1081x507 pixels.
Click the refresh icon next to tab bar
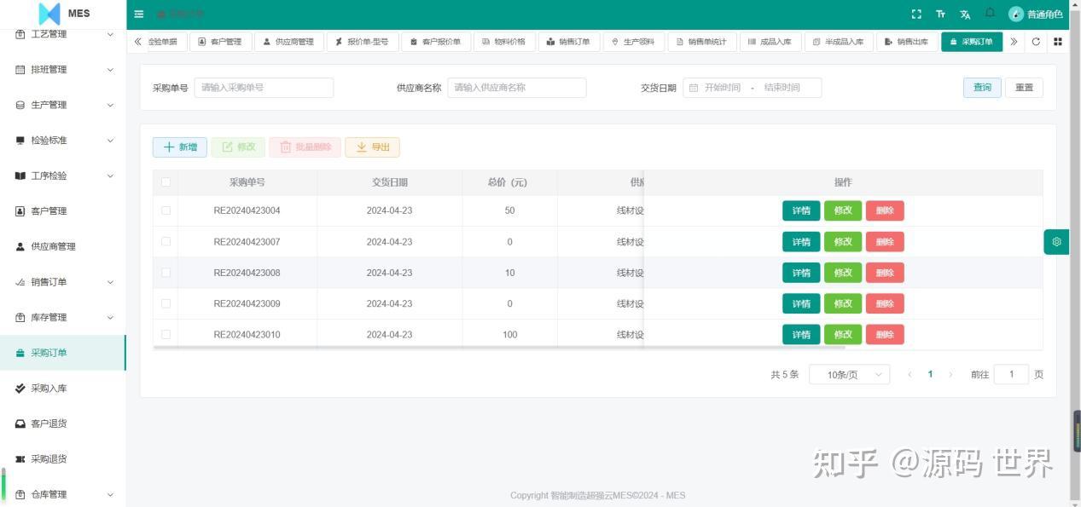[x=1036, y=41]
